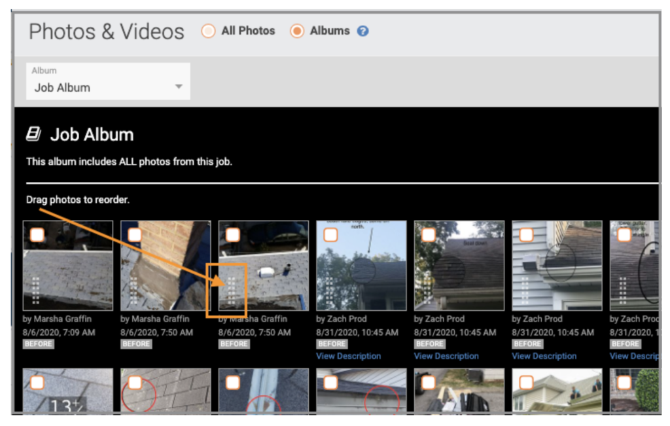Image resolution: width=670 pixels, height=426 pixels.
Task: Click the Job Album book icon
Action: (x=33, y=134)
